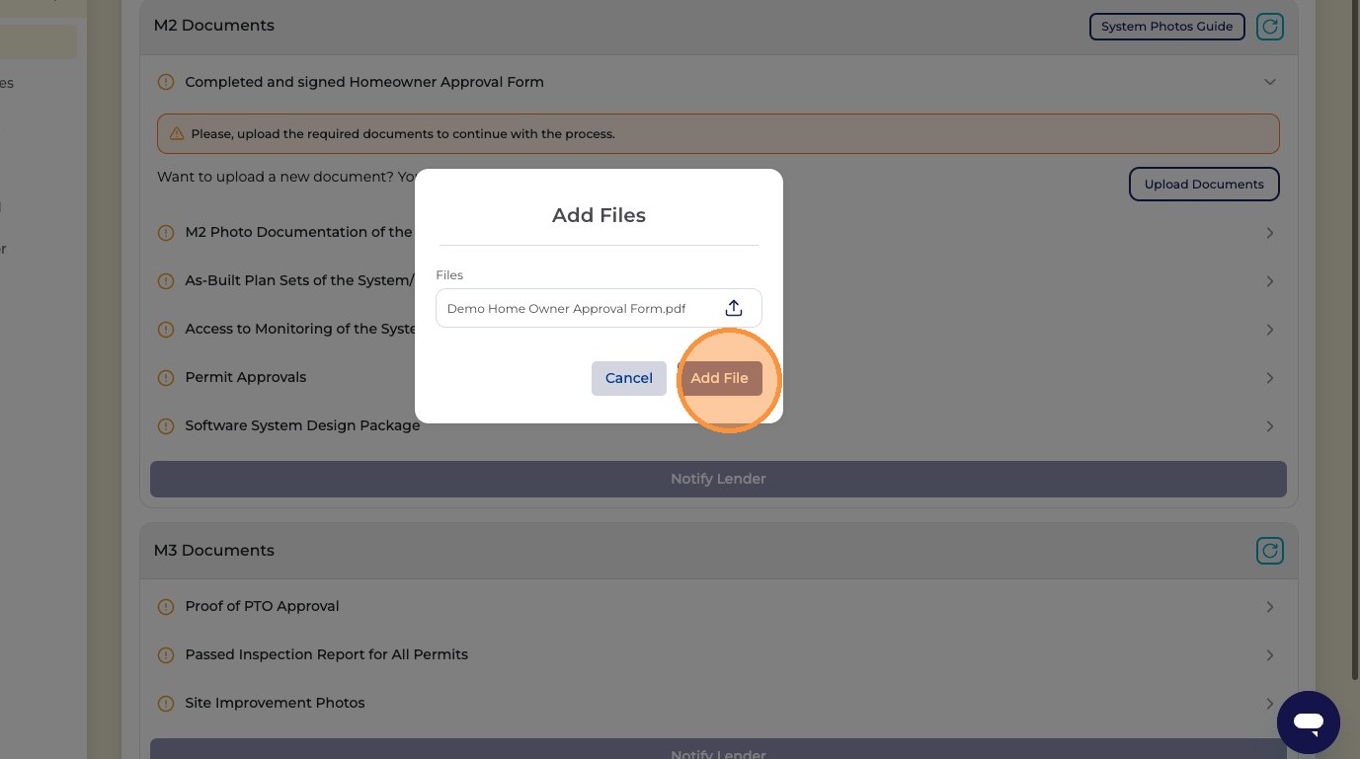Click the Permit Approvals row text

tap(246, 377)
